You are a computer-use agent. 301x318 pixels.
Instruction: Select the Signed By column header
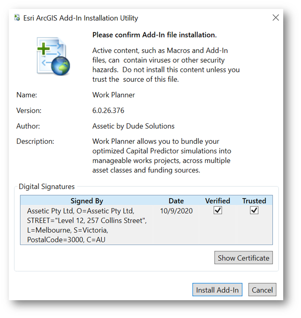point(87,201)
